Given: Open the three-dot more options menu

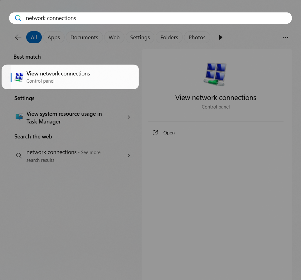Looking at the screenshot, I should (x=285, y=37).
